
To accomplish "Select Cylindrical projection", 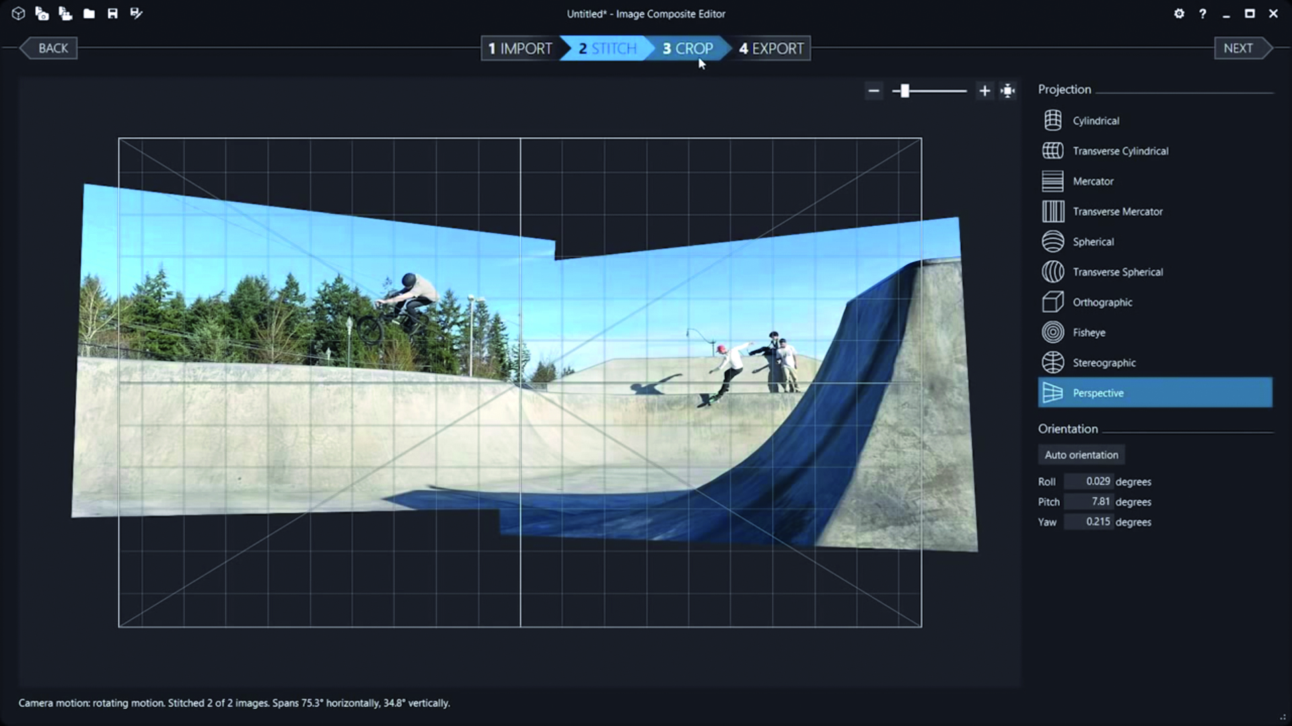I will (x=1096, y=121).
